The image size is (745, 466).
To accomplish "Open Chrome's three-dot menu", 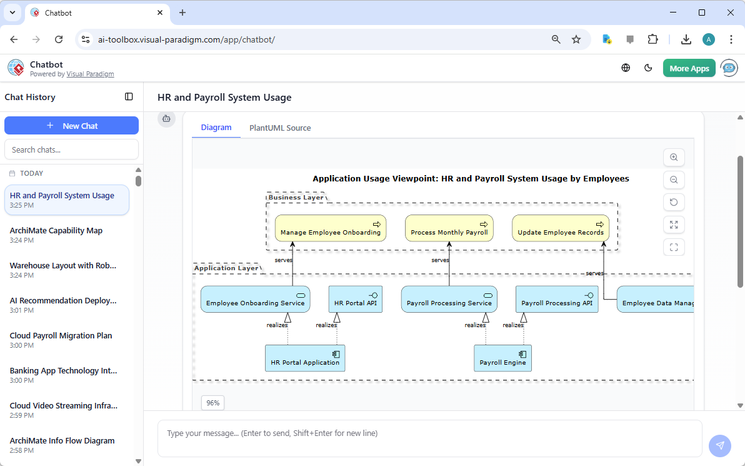I will [731, 39].
